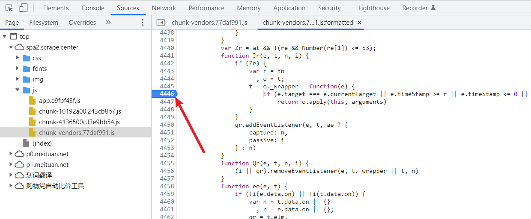Open the Memory tab
This screenshot has width=531, height=219.
249,8
